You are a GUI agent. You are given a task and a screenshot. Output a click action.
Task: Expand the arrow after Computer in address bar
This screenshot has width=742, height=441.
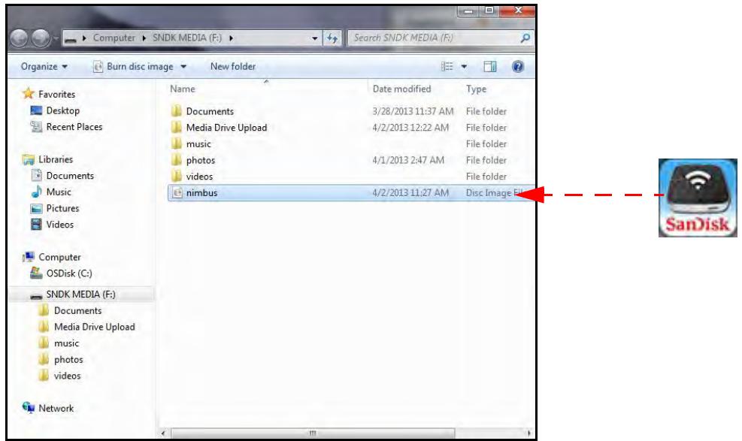pyautogui.click(x=144, y=38)
